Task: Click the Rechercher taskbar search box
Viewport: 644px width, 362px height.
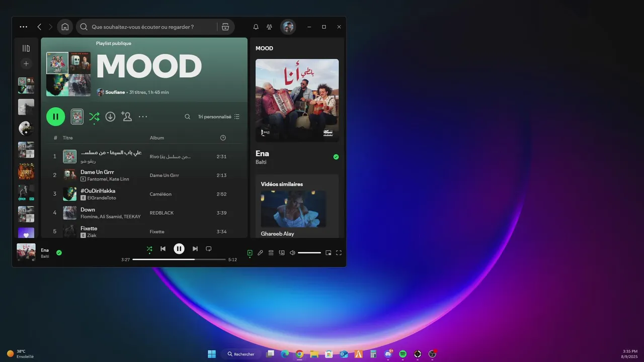Action: (x=241, y=354)
